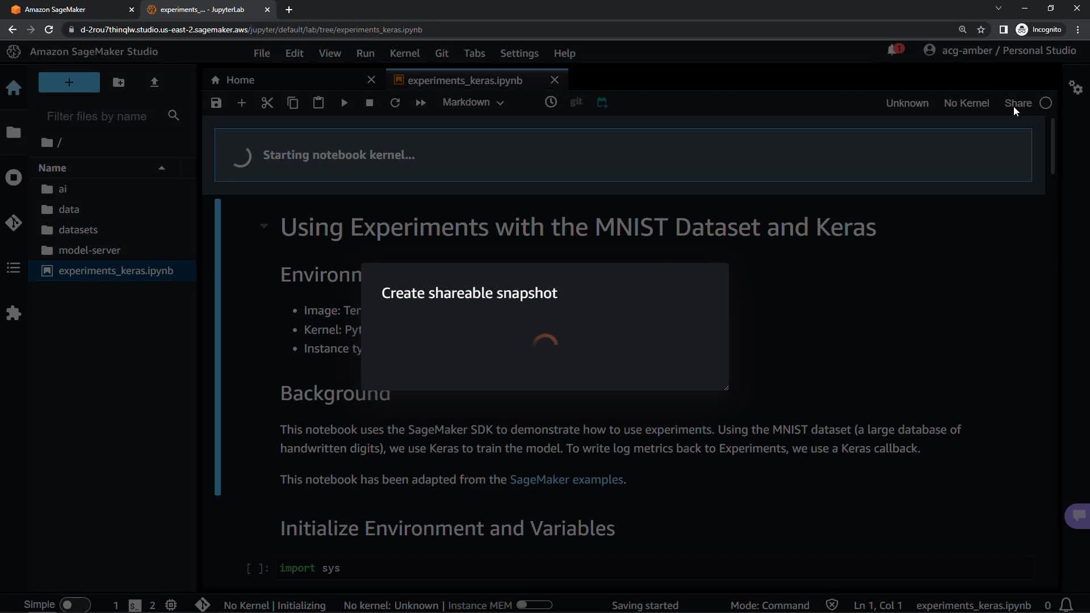Image resolution: width=1090 pixels, height=613 pixels.
Task: Restart the kernel with the circular arrow icon
Action: [x=395, y=103]
